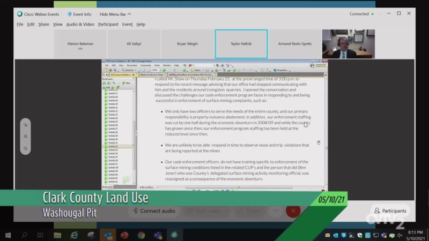
Task: Launch Internet Explorer from the taskbar
Action: pyautogui.click(x=74, y=235)
